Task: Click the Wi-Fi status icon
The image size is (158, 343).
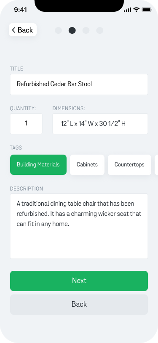Action: click(137, 10)
